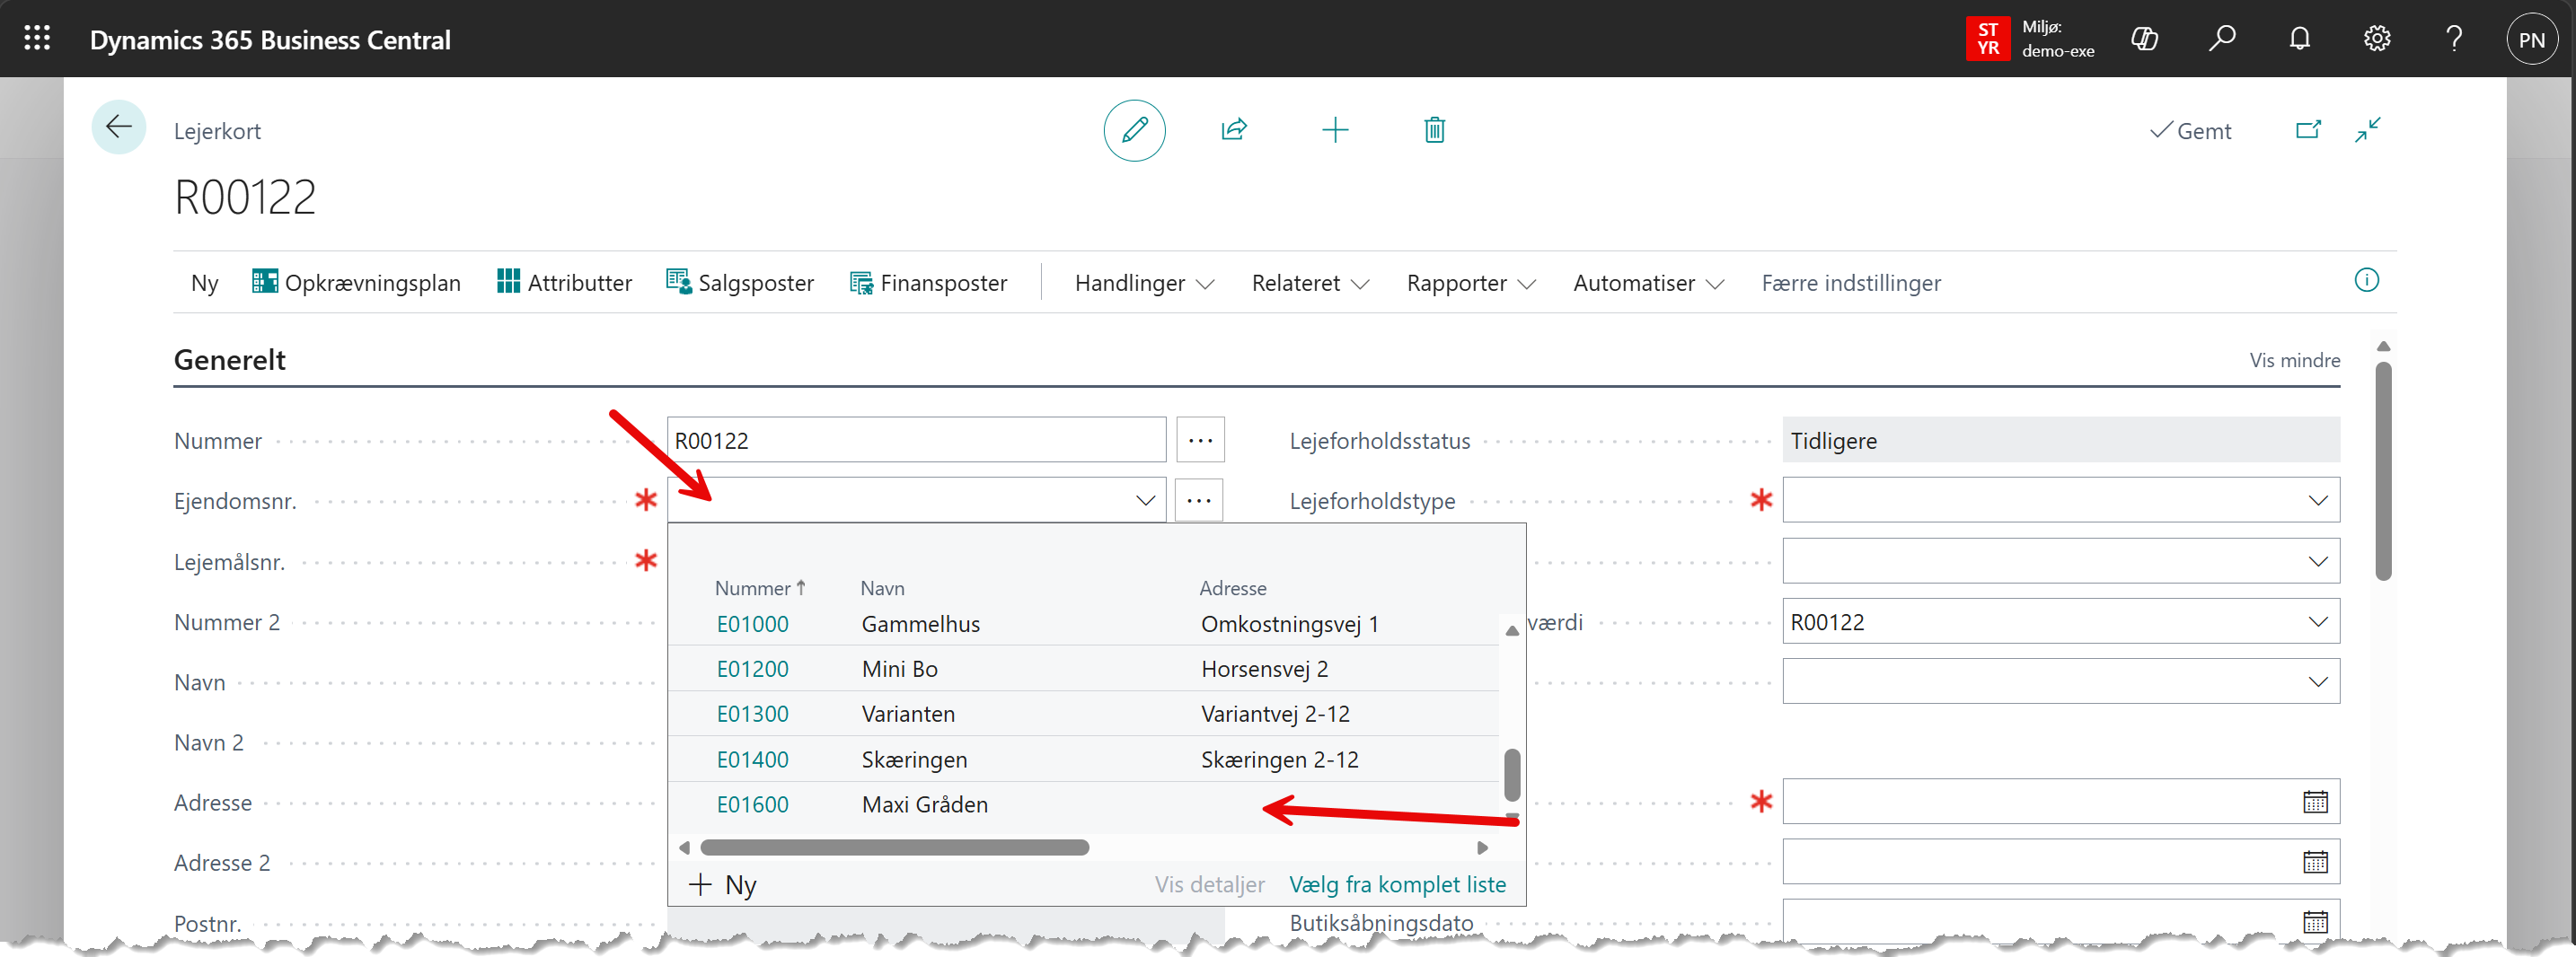Click the pencil edit icon
Image resolution: width=2576 pixels, height=957 pixels.
(1133, 130)
